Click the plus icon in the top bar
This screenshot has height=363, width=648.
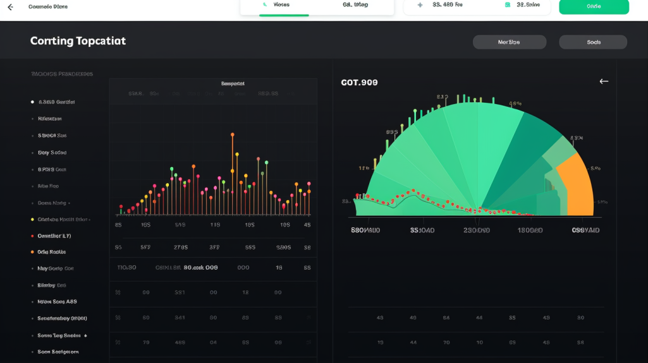[420, 4]
